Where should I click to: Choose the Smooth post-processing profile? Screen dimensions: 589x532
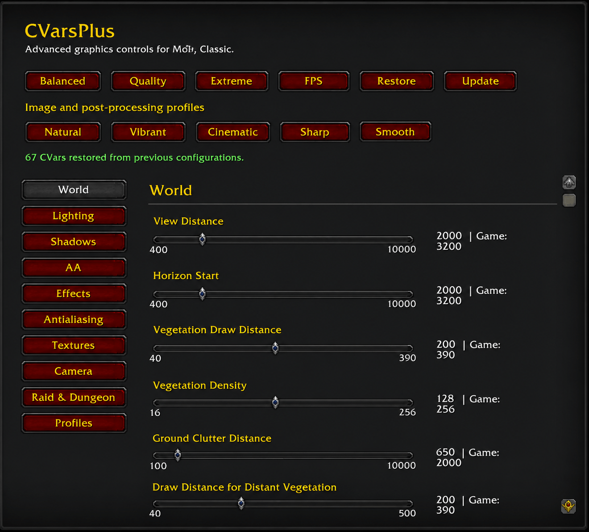(x=395, y=132)
